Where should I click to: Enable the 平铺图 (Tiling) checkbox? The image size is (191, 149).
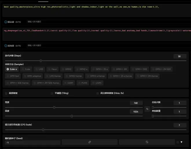pyautogui.click(x=52, y=93)
